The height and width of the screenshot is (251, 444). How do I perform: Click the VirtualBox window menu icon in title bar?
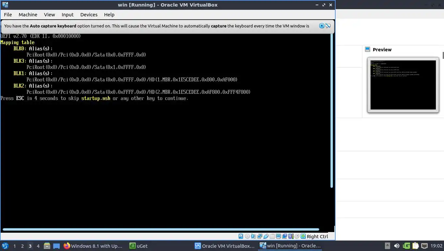point(5,5)
